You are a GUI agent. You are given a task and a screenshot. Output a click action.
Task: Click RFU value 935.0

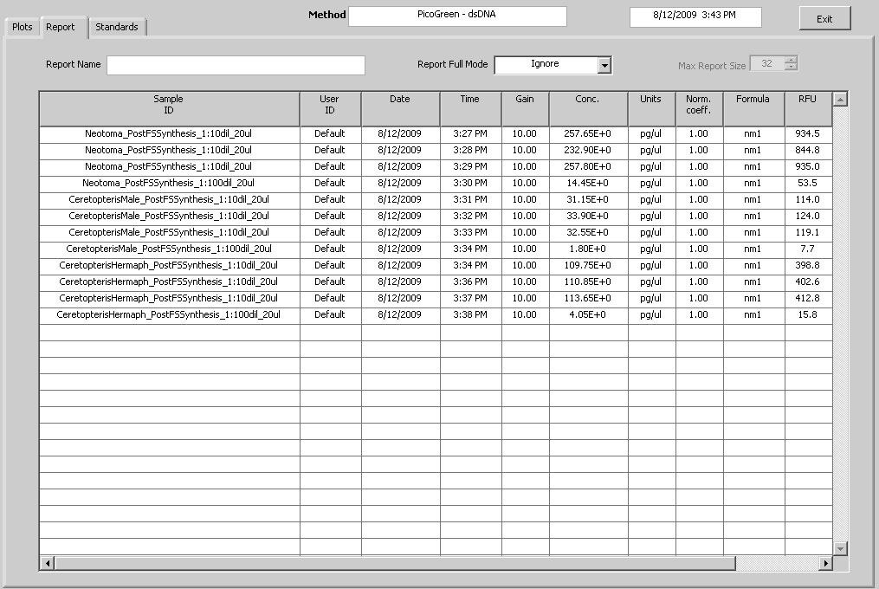808,166
